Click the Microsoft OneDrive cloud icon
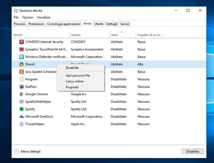The width and height of the screenshot is (214, 163). (21, 117)
